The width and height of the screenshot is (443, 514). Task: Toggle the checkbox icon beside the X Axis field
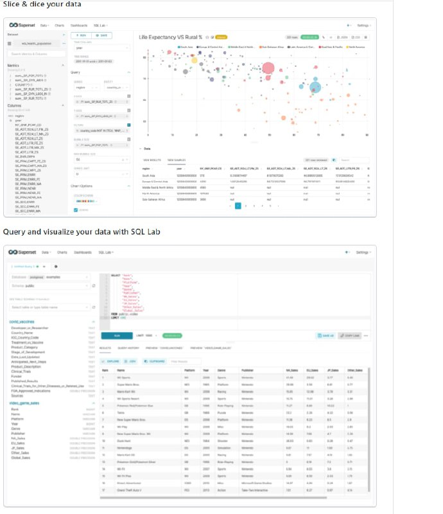(129, 96)
